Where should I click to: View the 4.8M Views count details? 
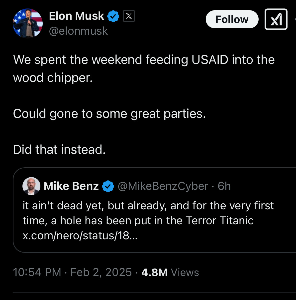[170, 272]
